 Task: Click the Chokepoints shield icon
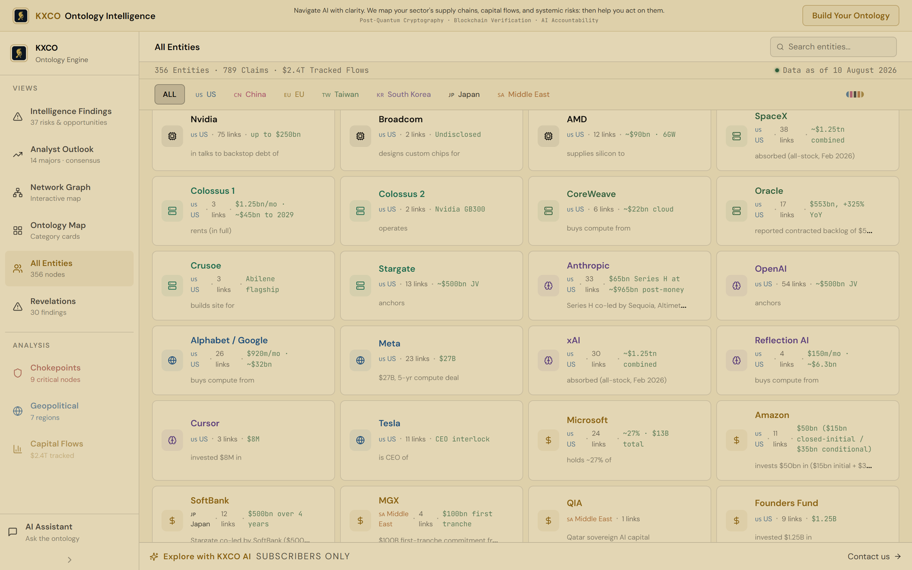(18, 373)
